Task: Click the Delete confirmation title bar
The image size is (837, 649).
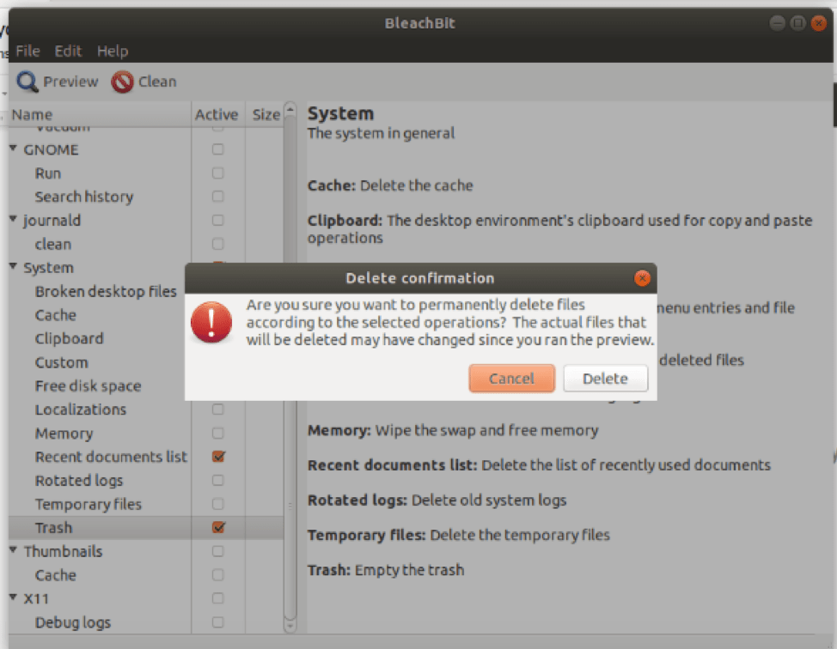Action: [x=419, y=278]
